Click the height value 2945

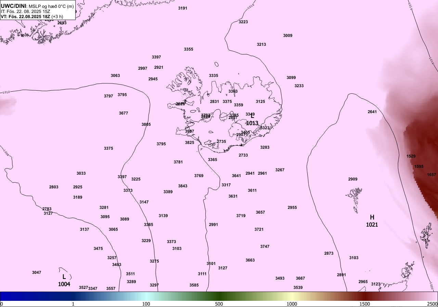coord(153,79)
